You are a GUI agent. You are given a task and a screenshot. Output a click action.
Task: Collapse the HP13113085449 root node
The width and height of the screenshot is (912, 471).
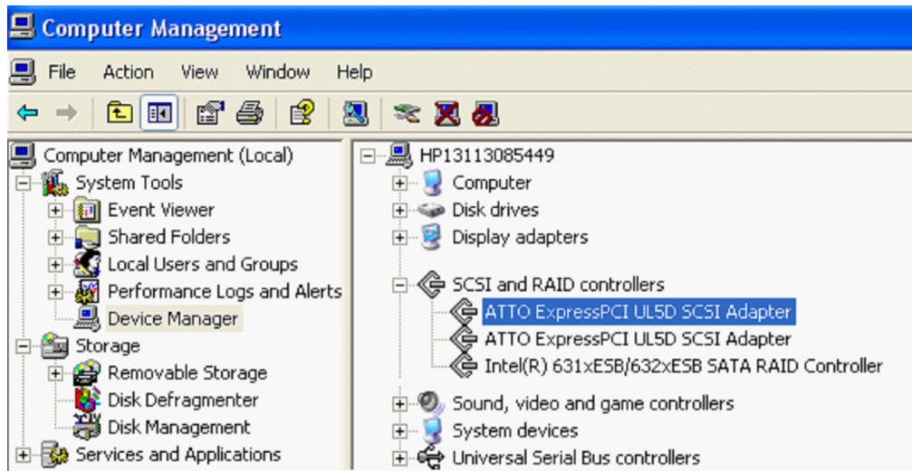[x=368, y=155]
